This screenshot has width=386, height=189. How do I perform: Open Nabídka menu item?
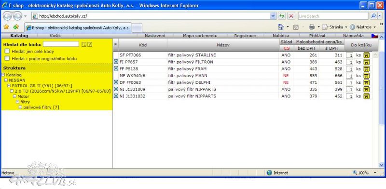(x=281, y=36)
